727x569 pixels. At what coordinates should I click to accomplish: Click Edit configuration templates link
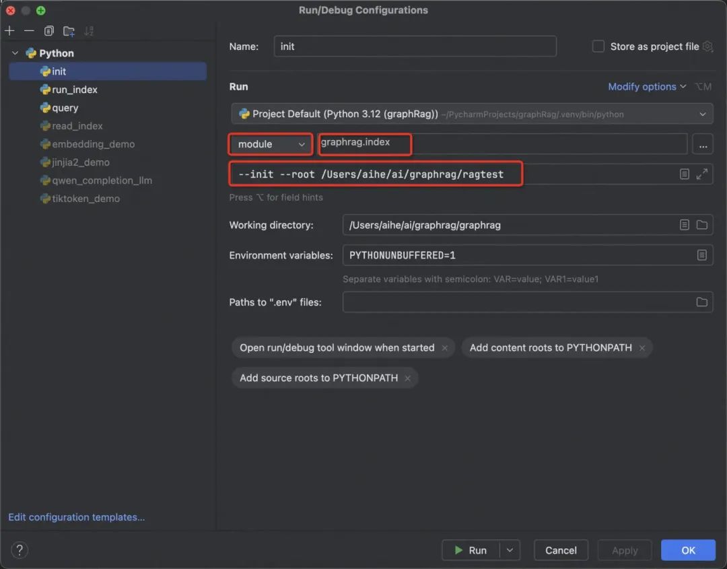coord(77,517)
